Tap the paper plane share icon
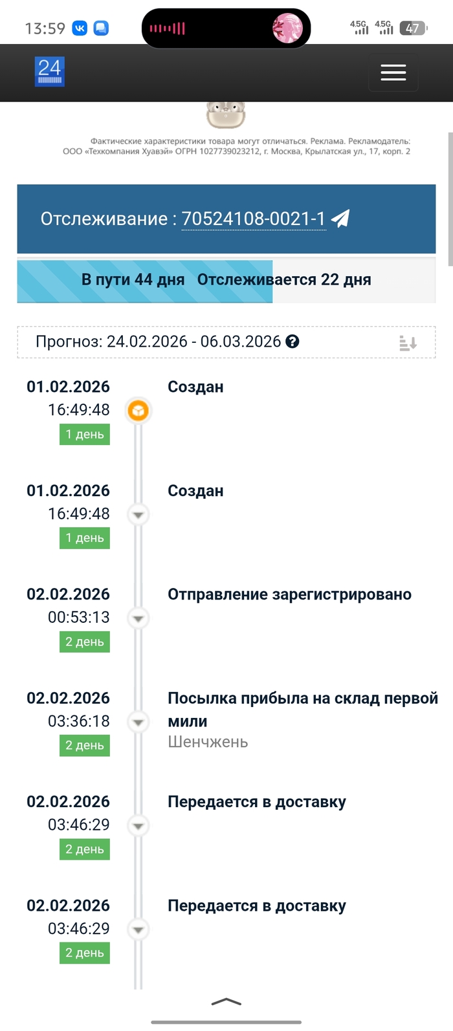 pos(340,219)
